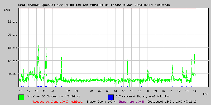Screen dimensions: 211x105
Task: Click the green IN legend swatch
Action: [x=21, y=97]
